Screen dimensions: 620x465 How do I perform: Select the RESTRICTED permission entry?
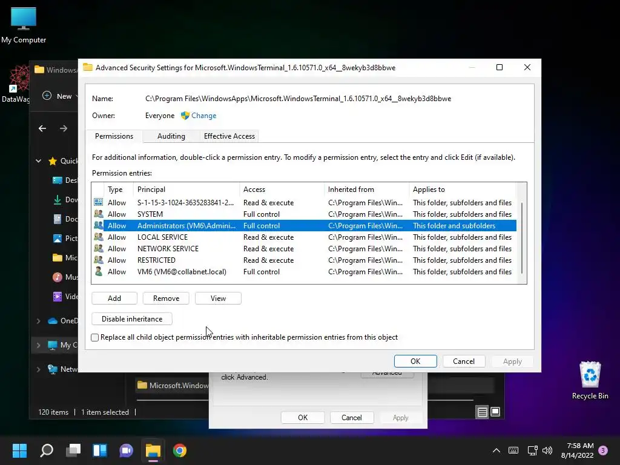pos(304,260)
